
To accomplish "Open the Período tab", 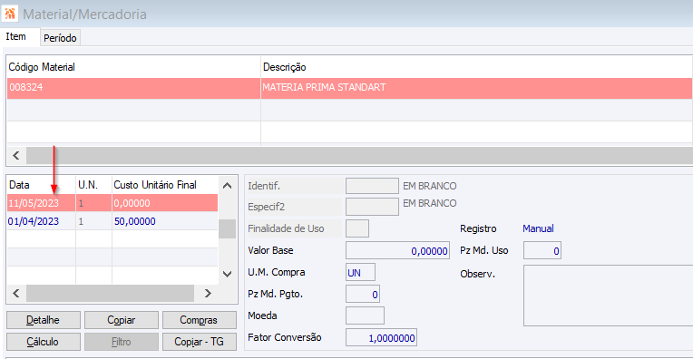I will (60, 38).
